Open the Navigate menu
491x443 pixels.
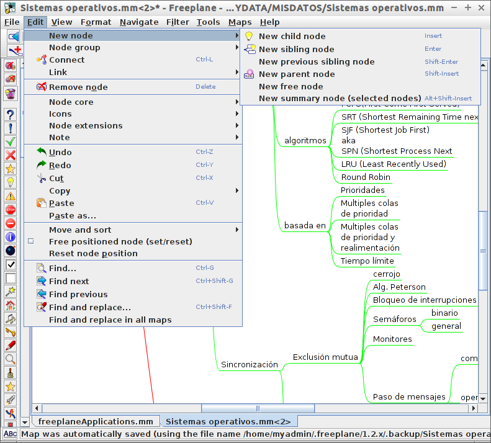coord(139,22)
